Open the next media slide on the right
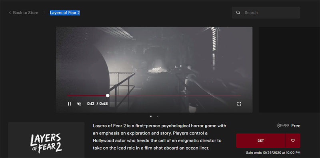The height and width of the screenshot is (158, 320). click(x=289, y=70)
